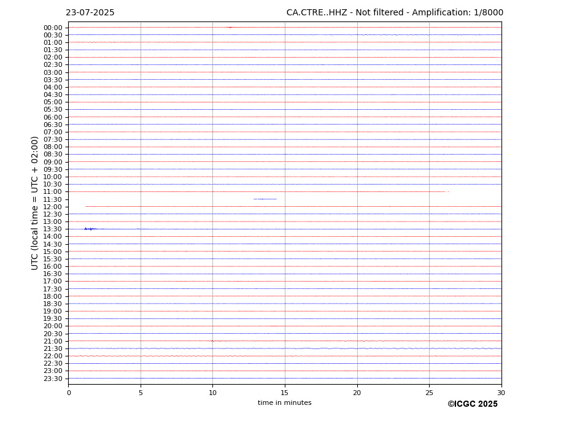569x427 pixels.
Task: Click the 01:00 time row label
Action: point(53,42)
